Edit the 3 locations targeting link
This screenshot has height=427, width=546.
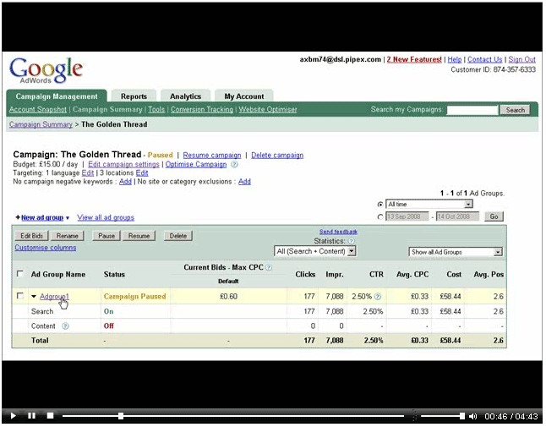[142, 173]
